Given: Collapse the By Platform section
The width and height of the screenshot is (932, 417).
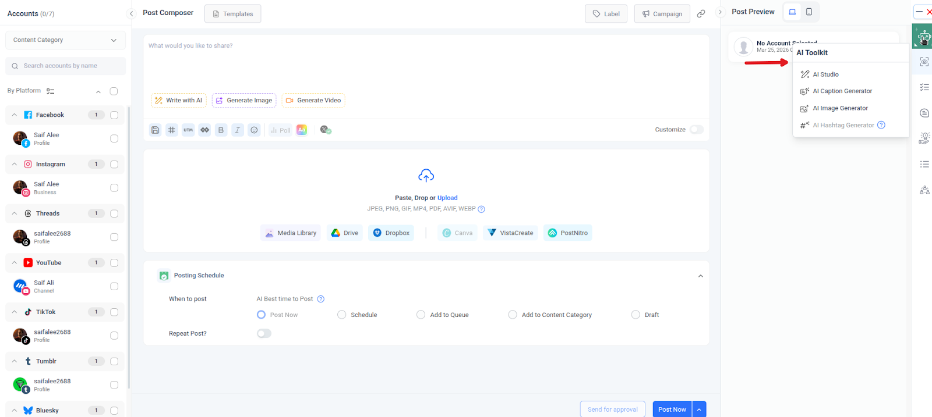Looking at the screenshot, I should click(x=98, y=92).
